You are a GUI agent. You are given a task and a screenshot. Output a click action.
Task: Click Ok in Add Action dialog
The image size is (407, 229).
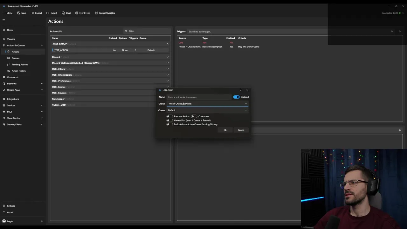click(x=225, y=130)
